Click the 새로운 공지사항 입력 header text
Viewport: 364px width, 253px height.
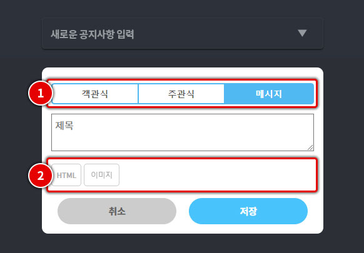(x=93, y=34)
